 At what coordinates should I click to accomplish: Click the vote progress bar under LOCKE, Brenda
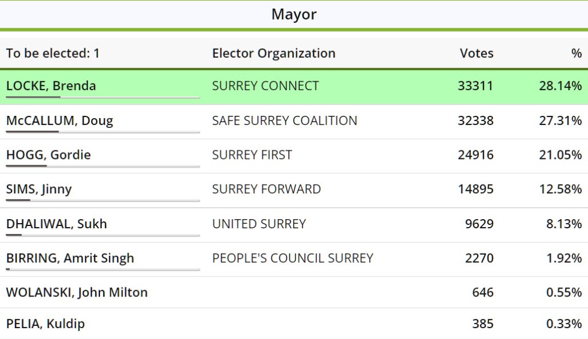tap(103, 98)
